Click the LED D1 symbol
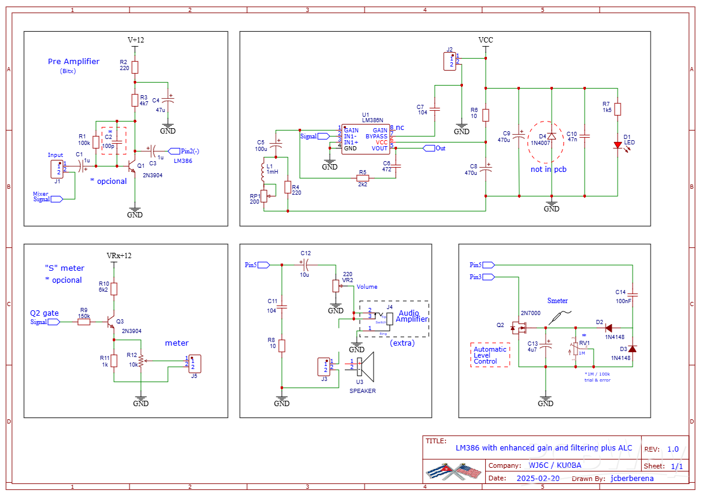Viewport: 701px width, 496px height. coord(616,144)
